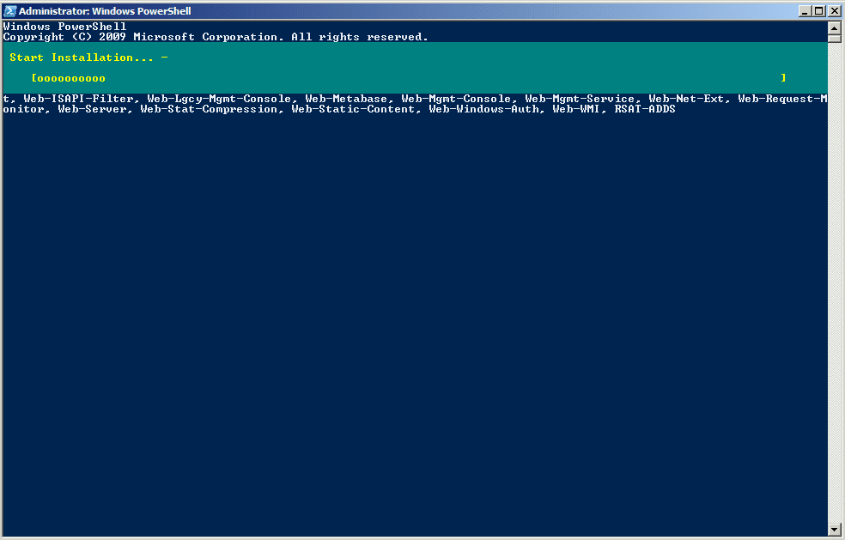
Task: Click the RSAT-ADDS feature name
Action: coord(645,109)
